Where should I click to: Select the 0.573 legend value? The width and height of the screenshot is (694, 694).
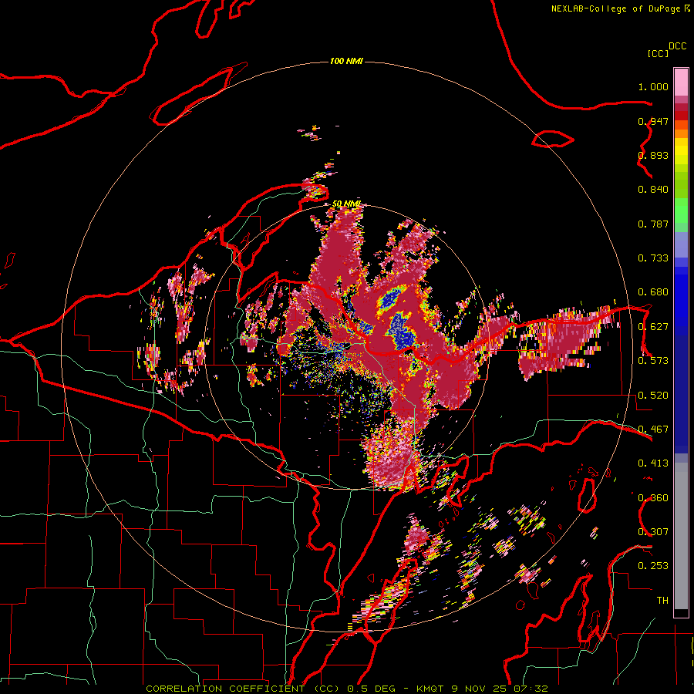(x=653, y=361)
